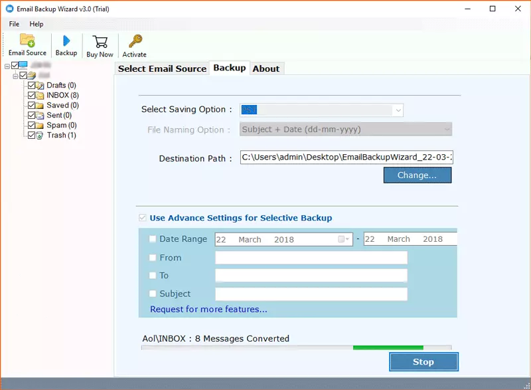Viewport: 531px width, 390px height.
Task: Click the Sent folder icon
Action: pyautogui.click(x=40, y=116)
